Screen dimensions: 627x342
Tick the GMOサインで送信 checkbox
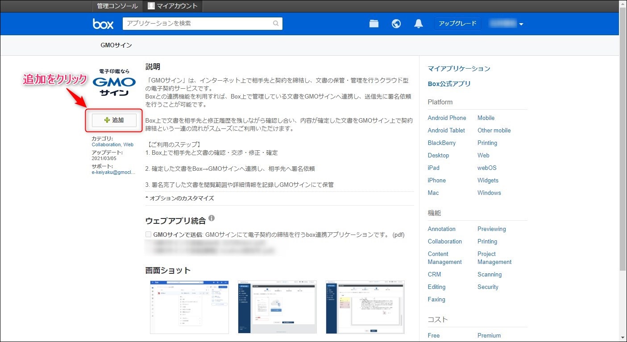148,234
